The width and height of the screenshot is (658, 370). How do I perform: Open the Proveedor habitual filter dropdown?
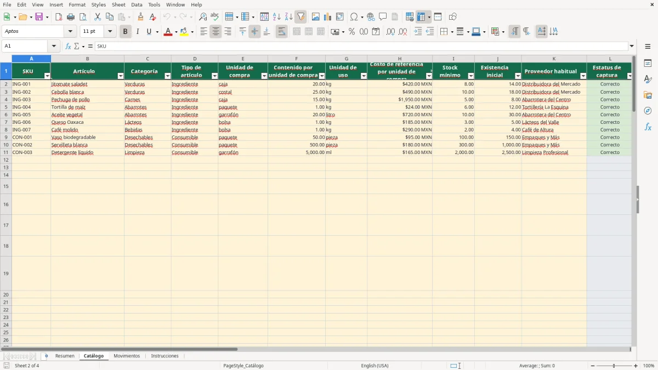coord(583,76)
